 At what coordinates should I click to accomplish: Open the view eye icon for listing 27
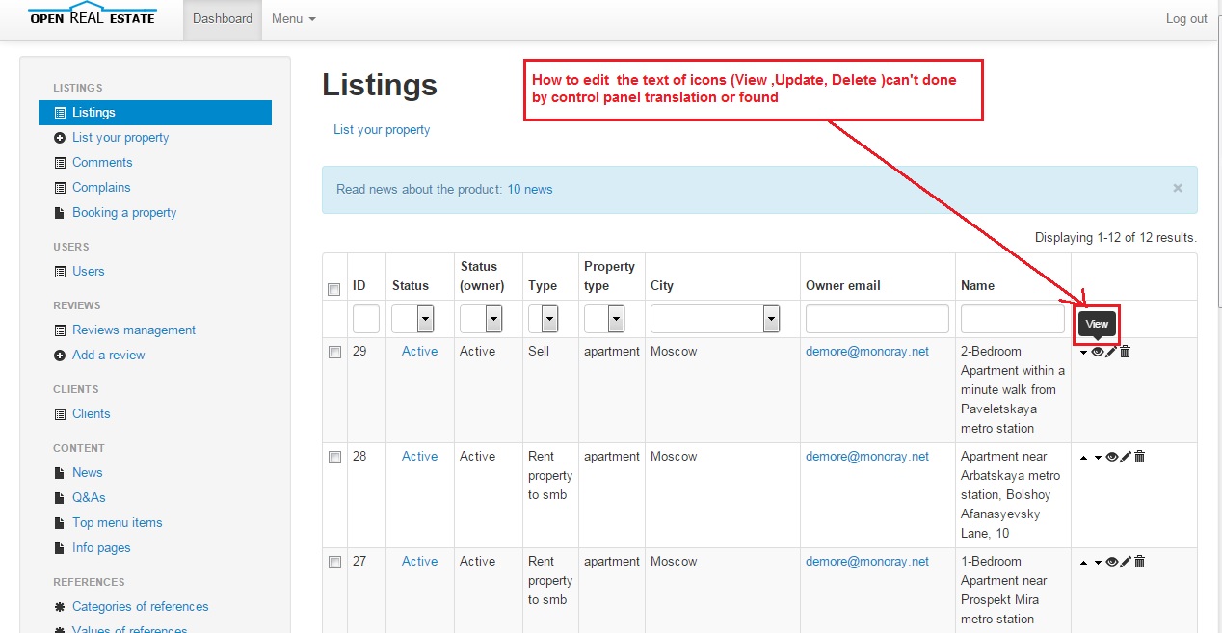click(x=1112, y=562)
